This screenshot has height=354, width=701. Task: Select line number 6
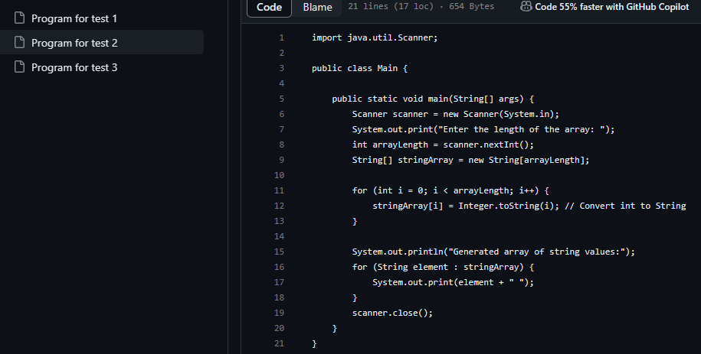281,114
